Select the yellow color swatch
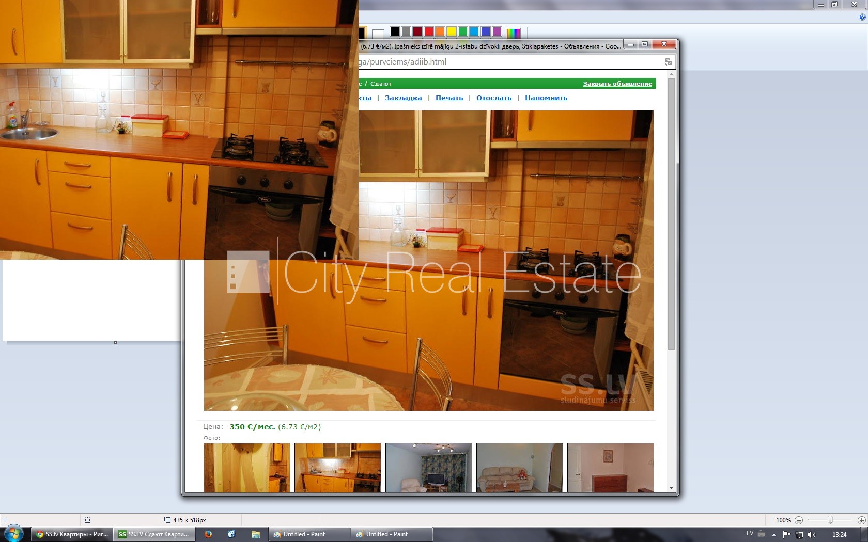868x542 pixels. coord(451,32)
